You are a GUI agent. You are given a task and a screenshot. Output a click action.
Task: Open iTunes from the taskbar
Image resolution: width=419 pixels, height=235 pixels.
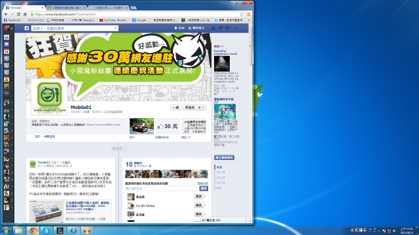73,230
